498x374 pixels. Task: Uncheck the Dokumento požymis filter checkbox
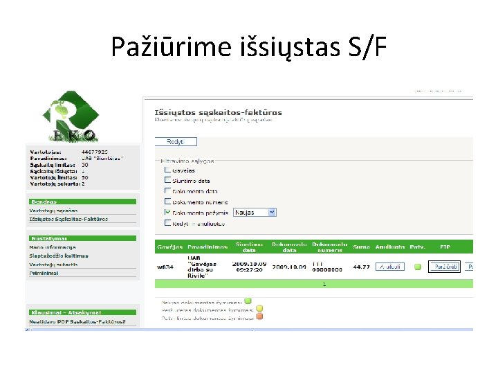pyautogui.click(x=167, y=212)
